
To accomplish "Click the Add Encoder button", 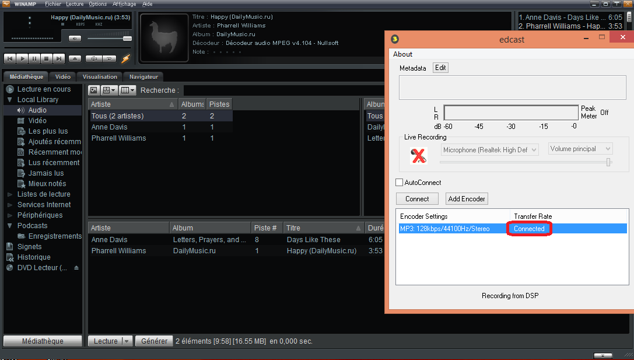I will (x=467, y=199).
